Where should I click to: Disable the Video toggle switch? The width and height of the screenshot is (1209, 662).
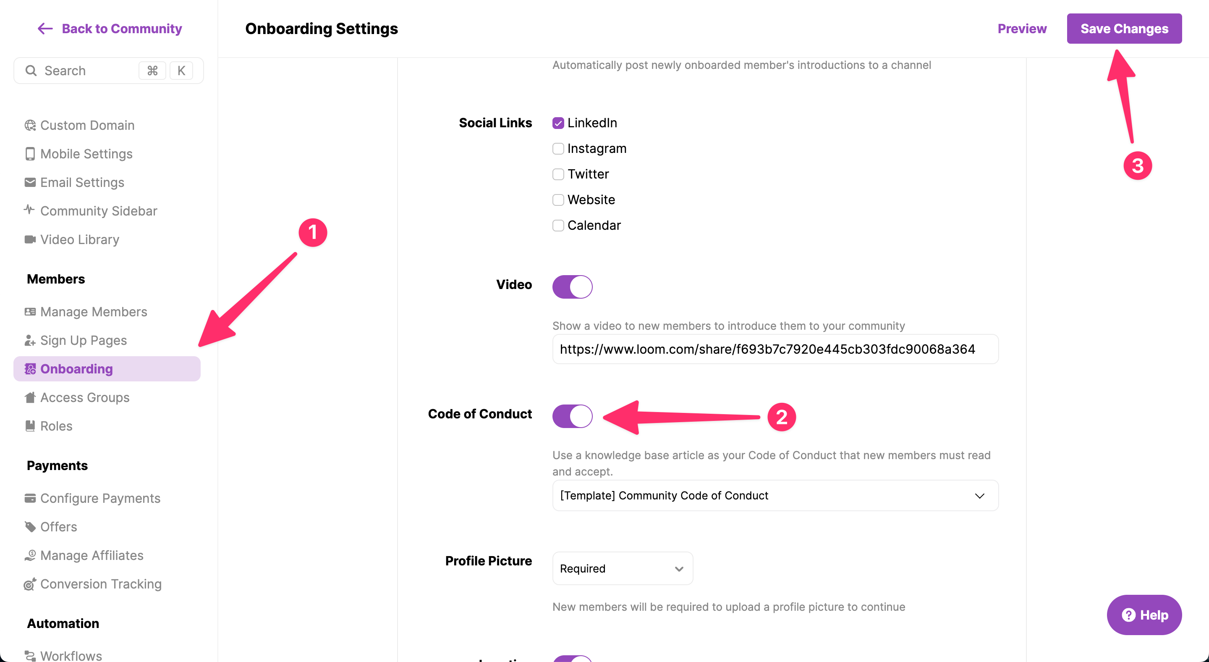coord(572,287)
